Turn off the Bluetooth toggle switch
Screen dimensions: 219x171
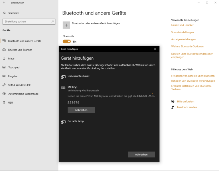pos(67,41)
